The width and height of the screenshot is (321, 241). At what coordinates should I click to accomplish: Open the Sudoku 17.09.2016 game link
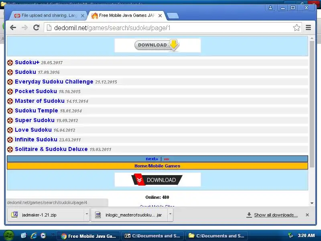click(25, 72)
